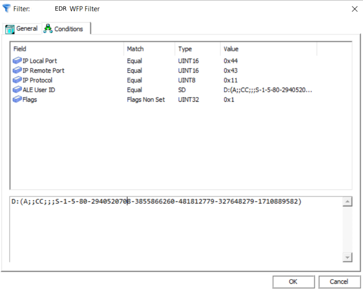The height and width of the screenshot is (290, 363).
Task: Click the 0x11 value cell
Action: pyautogui.click(x=231, y=80)
